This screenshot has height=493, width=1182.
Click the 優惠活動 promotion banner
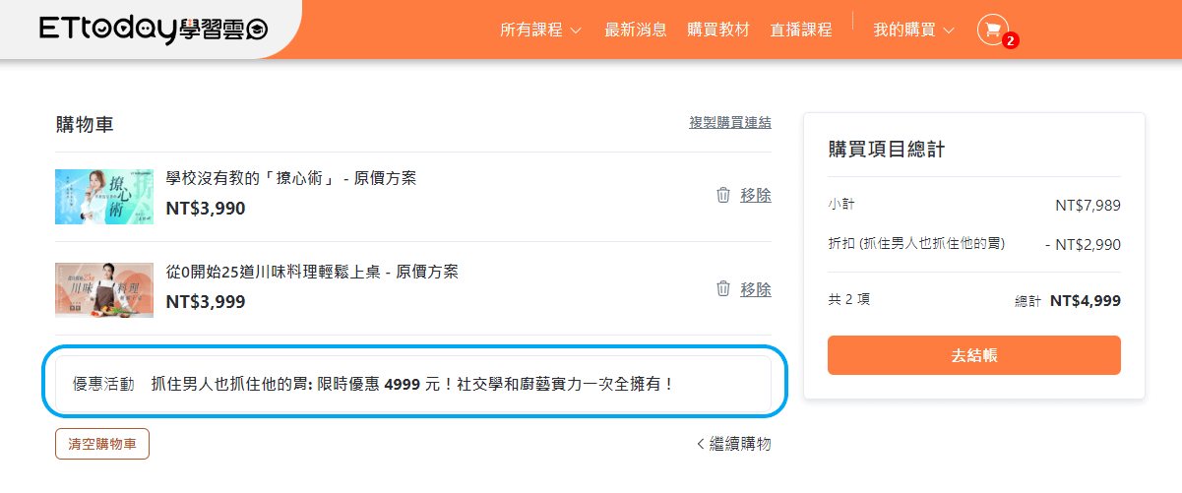(413, 384)
